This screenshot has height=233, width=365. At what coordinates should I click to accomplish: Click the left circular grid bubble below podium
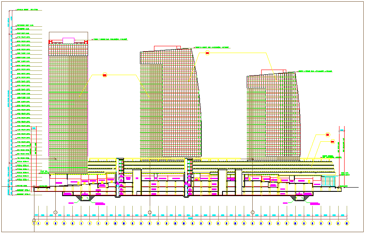[x=55, y=212]
